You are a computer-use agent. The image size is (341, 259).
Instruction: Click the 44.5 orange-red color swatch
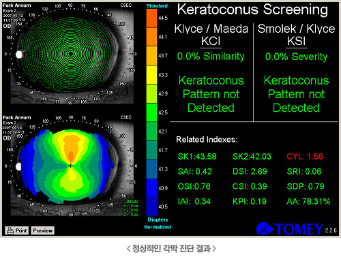[151, 18]
